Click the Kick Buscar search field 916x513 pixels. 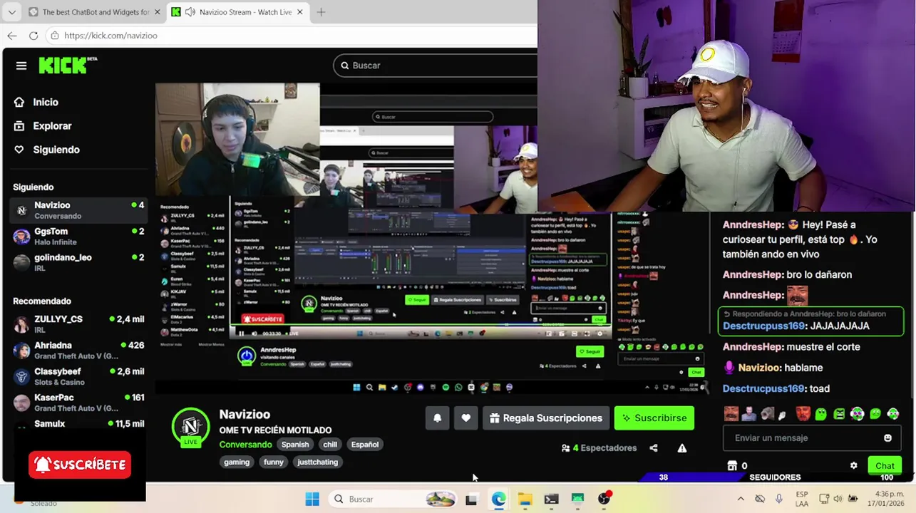click(435, 66)
